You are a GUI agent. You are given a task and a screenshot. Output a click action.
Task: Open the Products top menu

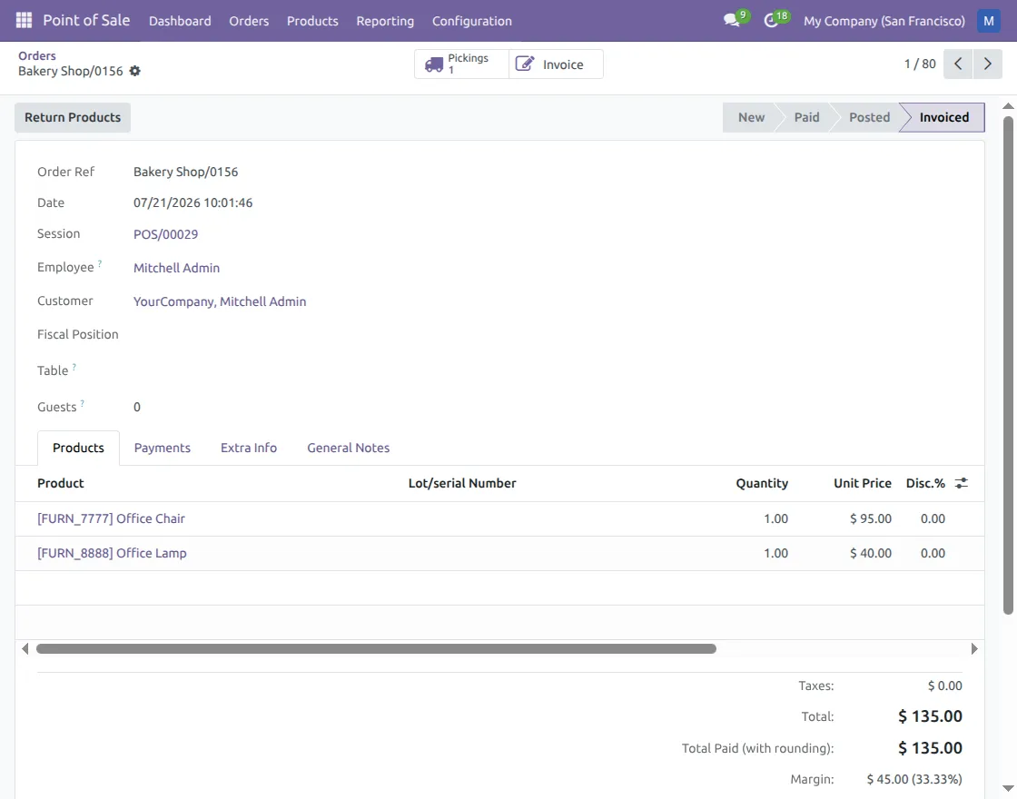[x=312, y=21]
